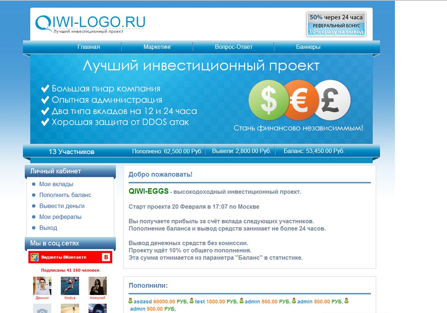Click the Большая пиар компания checkmark
Screen dimensions: 447x313
45,88
